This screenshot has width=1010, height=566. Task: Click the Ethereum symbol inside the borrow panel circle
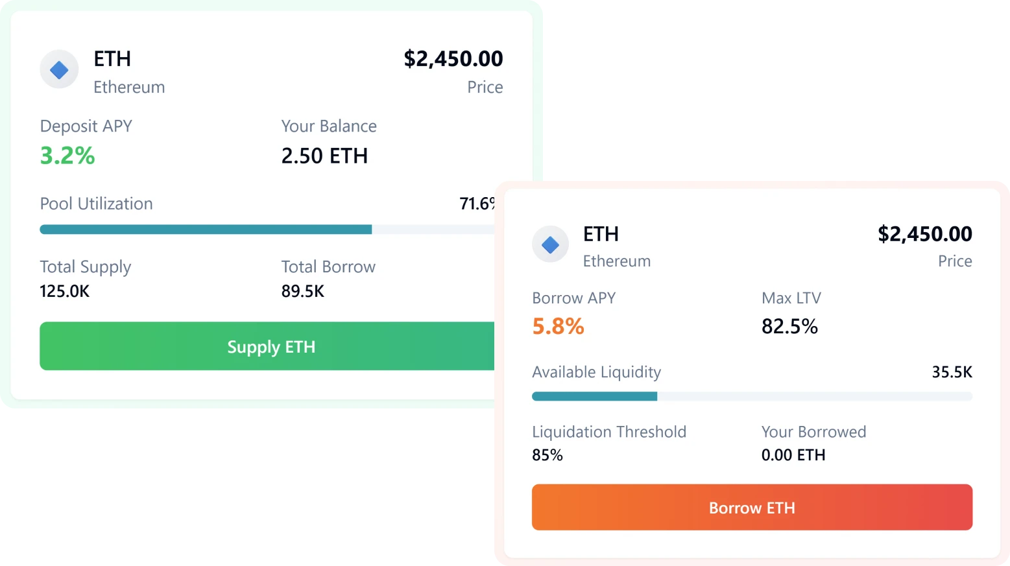tap(550, 244)
